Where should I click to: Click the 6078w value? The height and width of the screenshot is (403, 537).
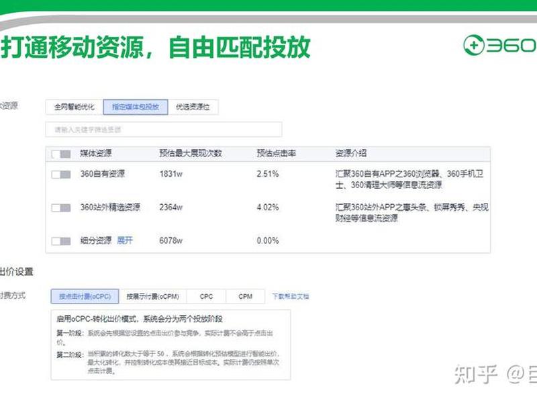[x=171, y=240]
